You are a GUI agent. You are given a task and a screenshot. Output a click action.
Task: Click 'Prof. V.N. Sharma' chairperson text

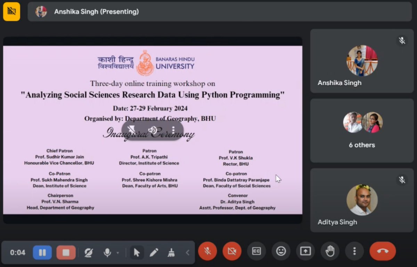click(x=60, y=201)
